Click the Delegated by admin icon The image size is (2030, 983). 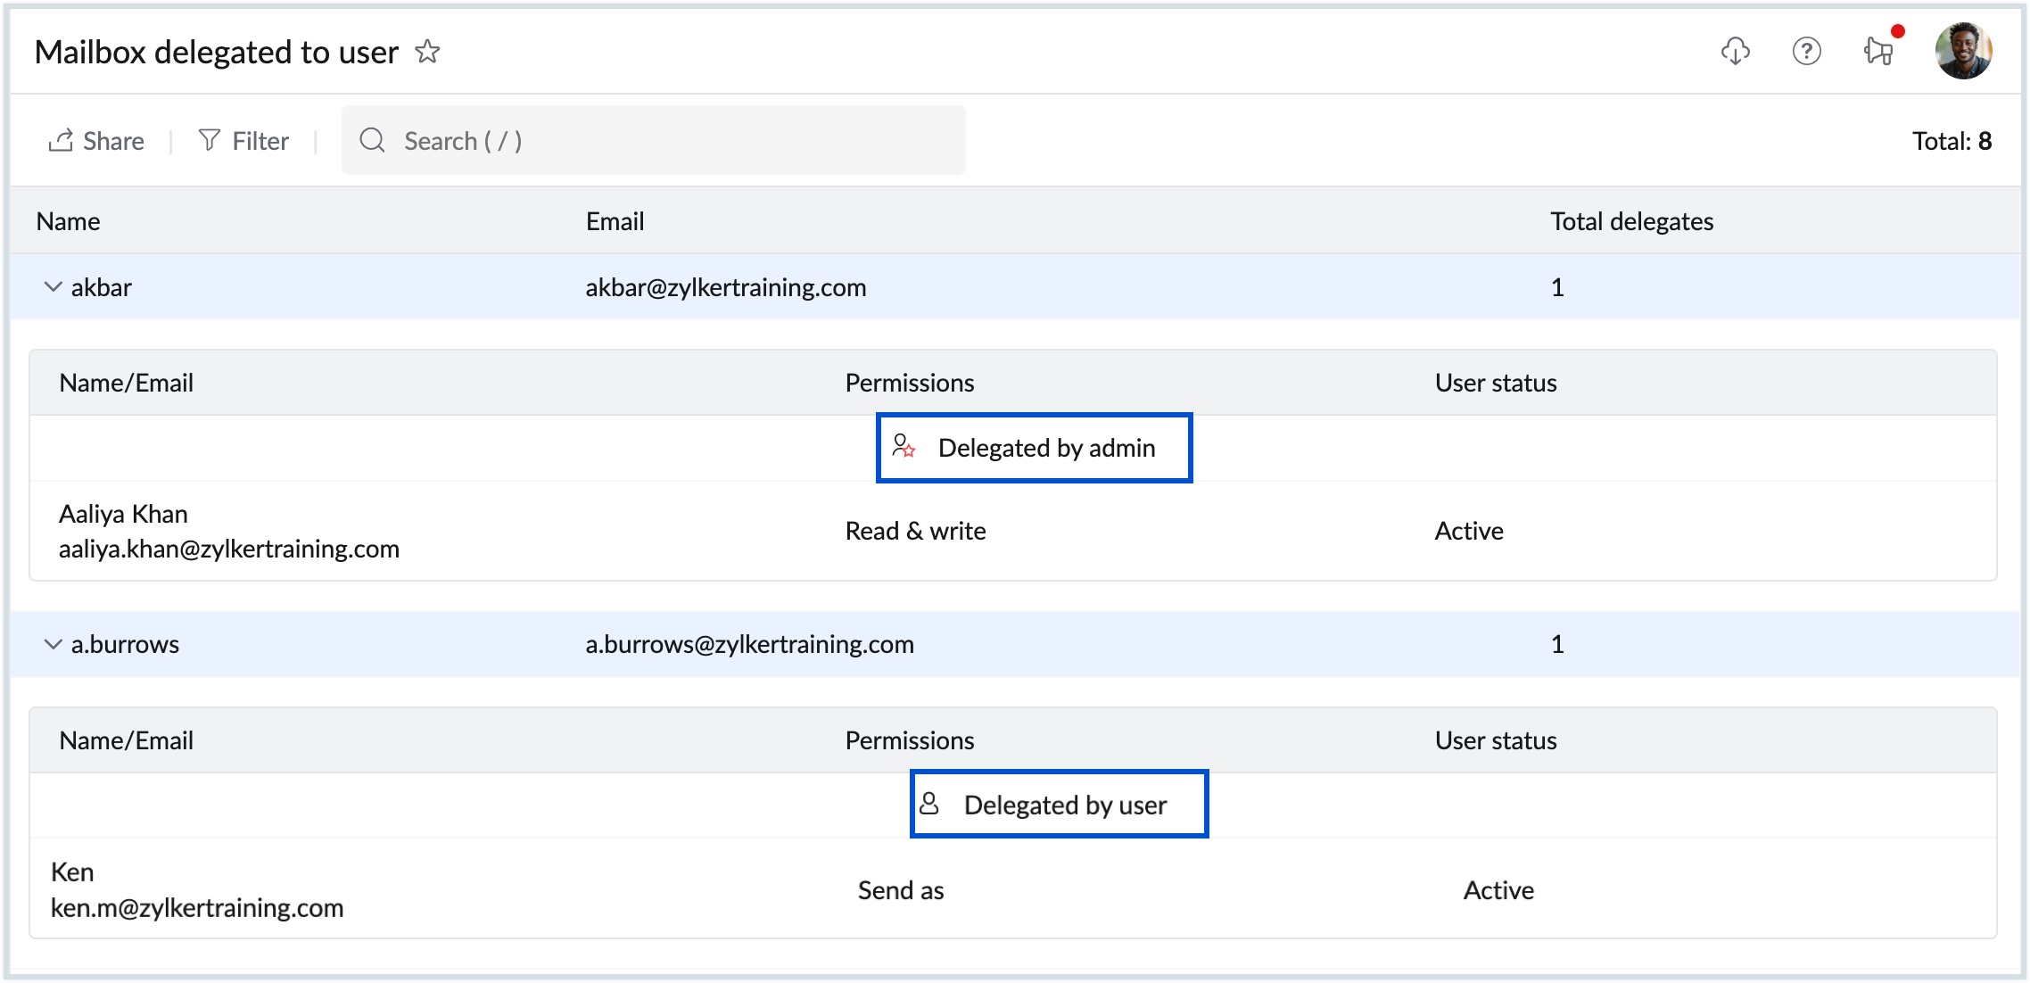(x=904, y=446)
